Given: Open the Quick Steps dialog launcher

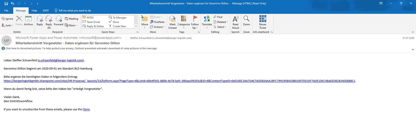Looking at the screenshot, I should (x=137, y=32).
